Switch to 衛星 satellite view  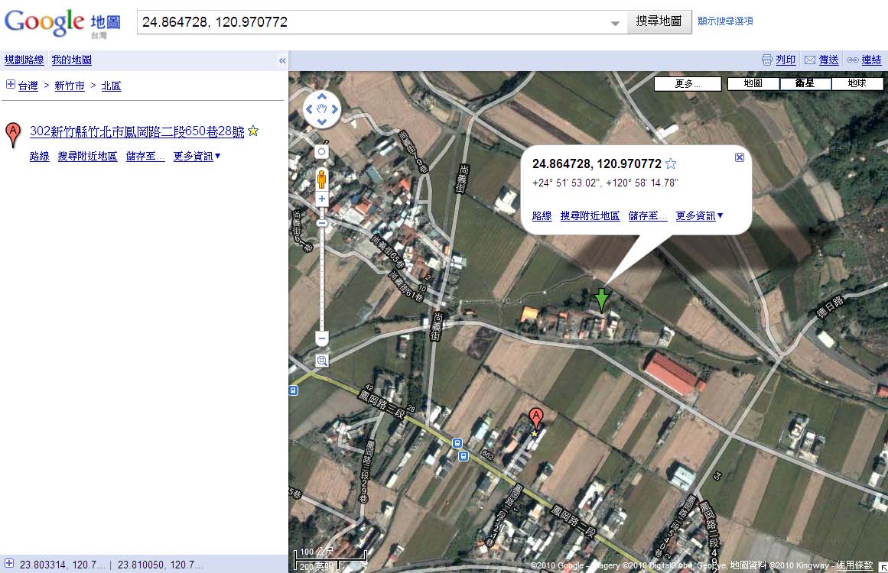(x=805, y=83)
